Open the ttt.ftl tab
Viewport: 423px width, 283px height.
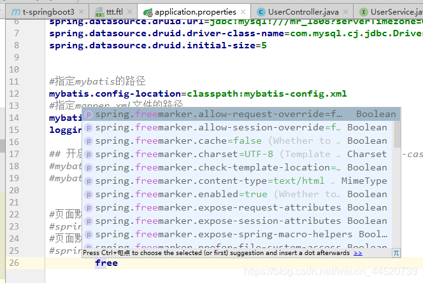click(x=113, y=12)
